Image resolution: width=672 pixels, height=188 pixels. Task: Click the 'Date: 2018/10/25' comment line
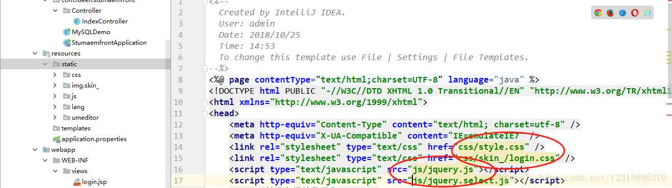point(260,35)
